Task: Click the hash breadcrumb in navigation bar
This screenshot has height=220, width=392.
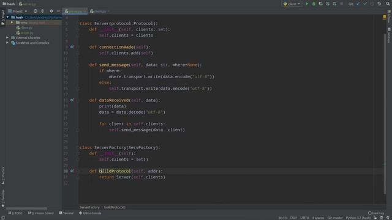Action: pyautogui.click(x=9, y=4)
